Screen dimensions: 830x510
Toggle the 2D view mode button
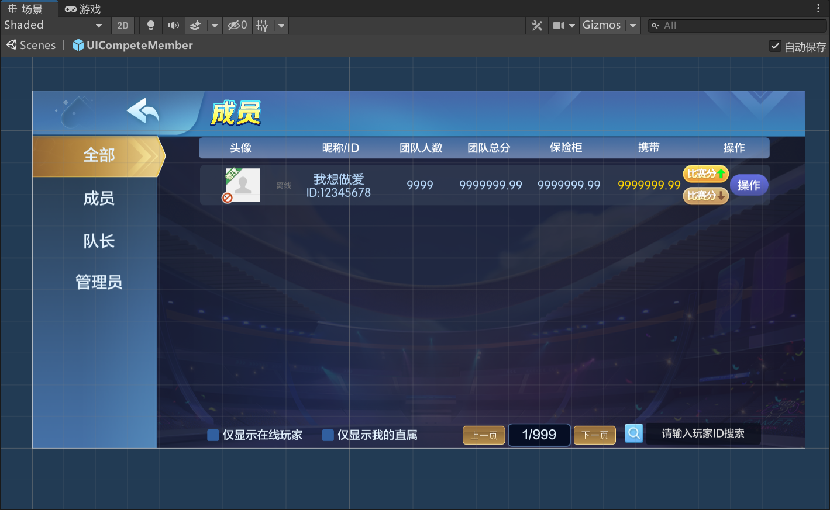123,26
